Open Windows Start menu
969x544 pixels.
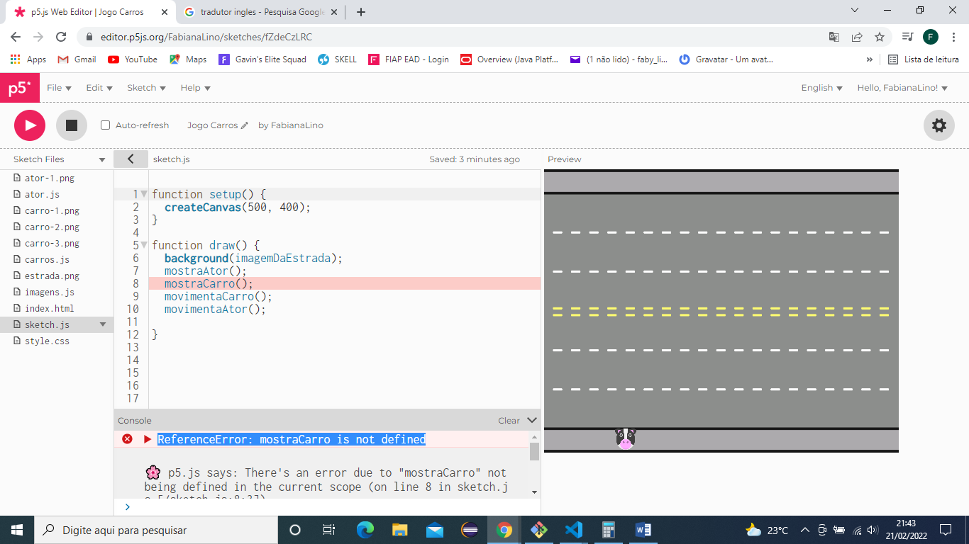tap(17, 530)
